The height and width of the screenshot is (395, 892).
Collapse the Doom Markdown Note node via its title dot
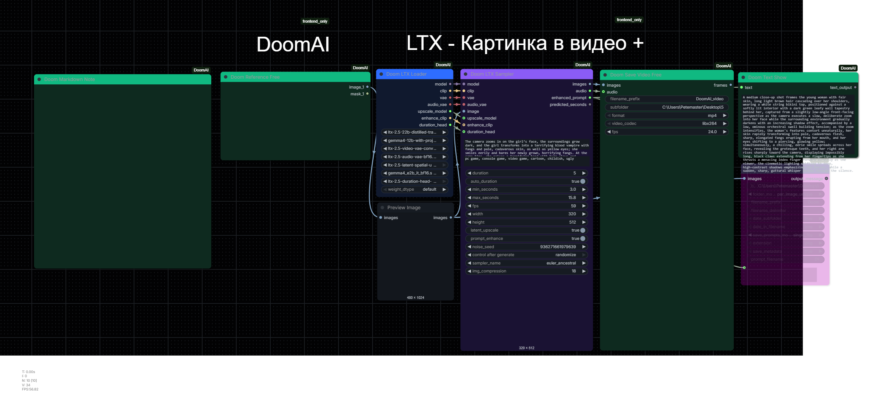point(39,79)
